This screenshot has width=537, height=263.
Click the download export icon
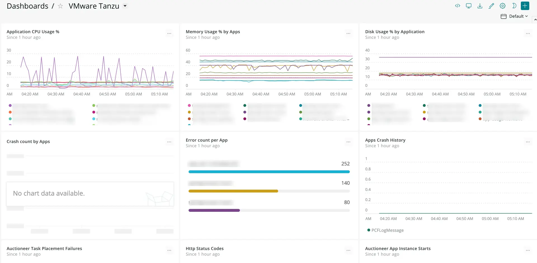[480, 6]
